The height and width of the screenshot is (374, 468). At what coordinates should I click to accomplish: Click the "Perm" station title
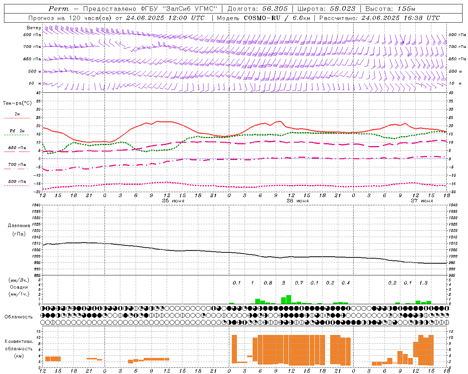pos(58,9)
